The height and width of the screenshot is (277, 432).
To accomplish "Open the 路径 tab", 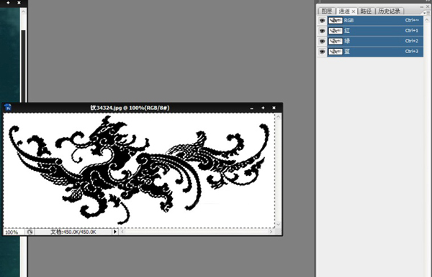I will coord(366,11).
